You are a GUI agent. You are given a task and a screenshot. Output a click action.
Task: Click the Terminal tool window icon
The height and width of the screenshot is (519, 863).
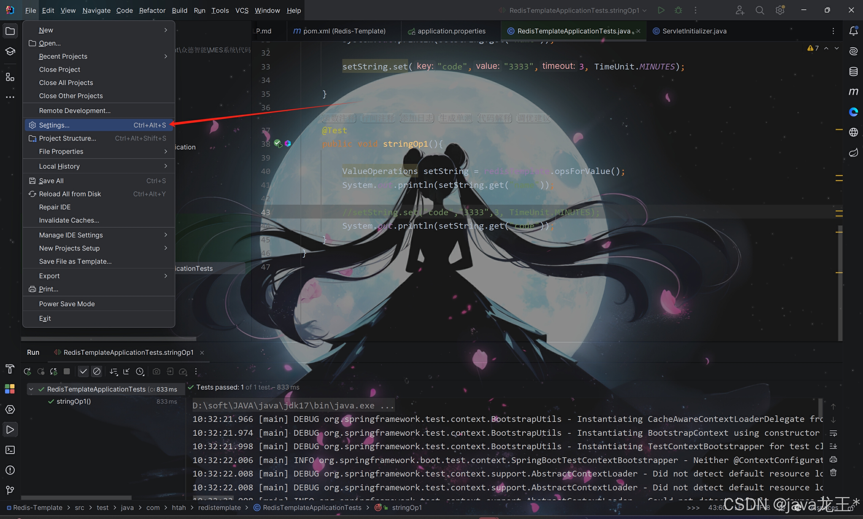(10, 450)
